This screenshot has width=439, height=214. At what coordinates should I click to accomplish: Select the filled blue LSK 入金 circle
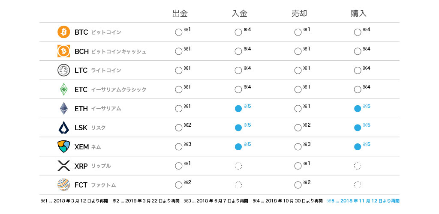pyautogui.click(x=238, y=128)
